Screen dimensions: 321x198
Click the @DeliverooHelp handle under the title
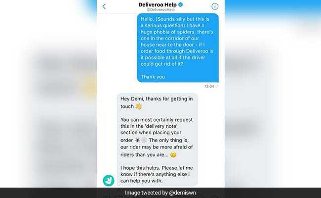click(x=160, y=9)
